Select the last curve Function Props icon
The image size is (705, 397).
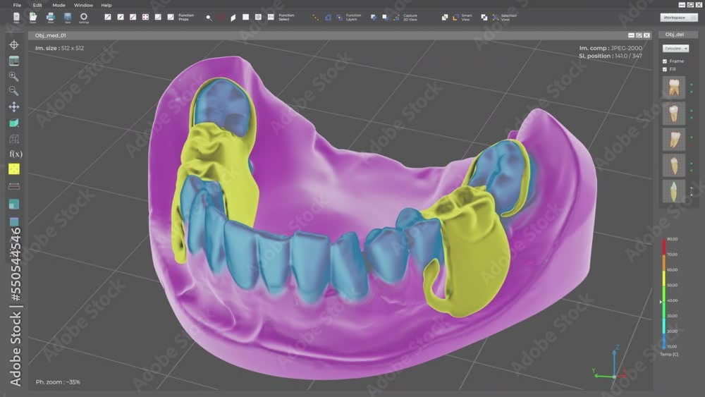(171, 17)
